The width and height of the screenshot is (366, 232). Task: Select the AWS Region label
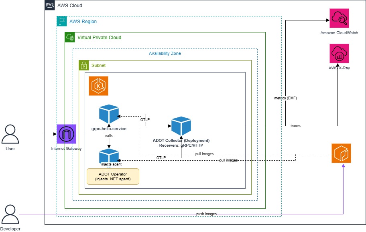tap(83, 22)
